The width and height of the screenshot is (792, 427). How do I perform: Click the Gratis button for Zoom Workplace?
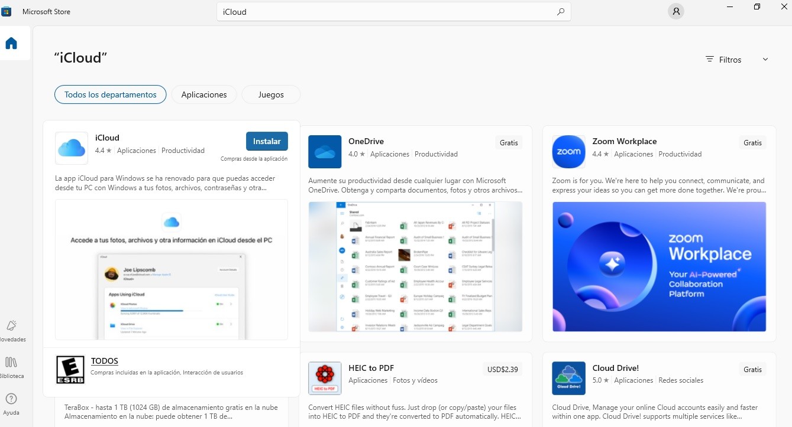(752, 142)
